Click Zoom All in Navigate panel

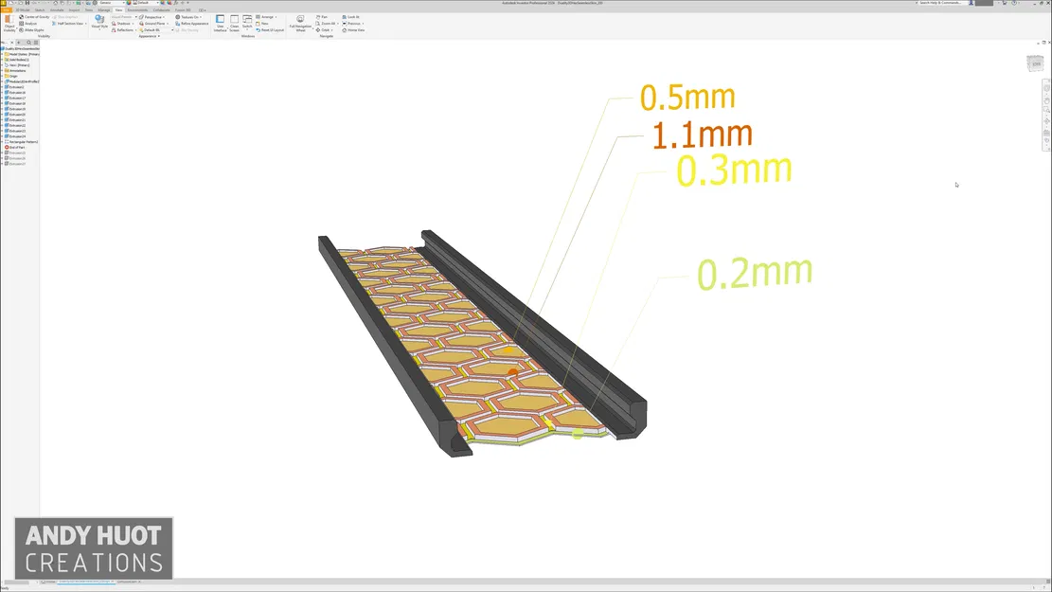(x=327, y=24)
